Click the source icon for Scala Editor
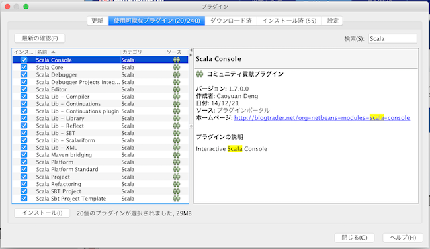Viewport: 430px width, 249px height. tap(177, 89)
